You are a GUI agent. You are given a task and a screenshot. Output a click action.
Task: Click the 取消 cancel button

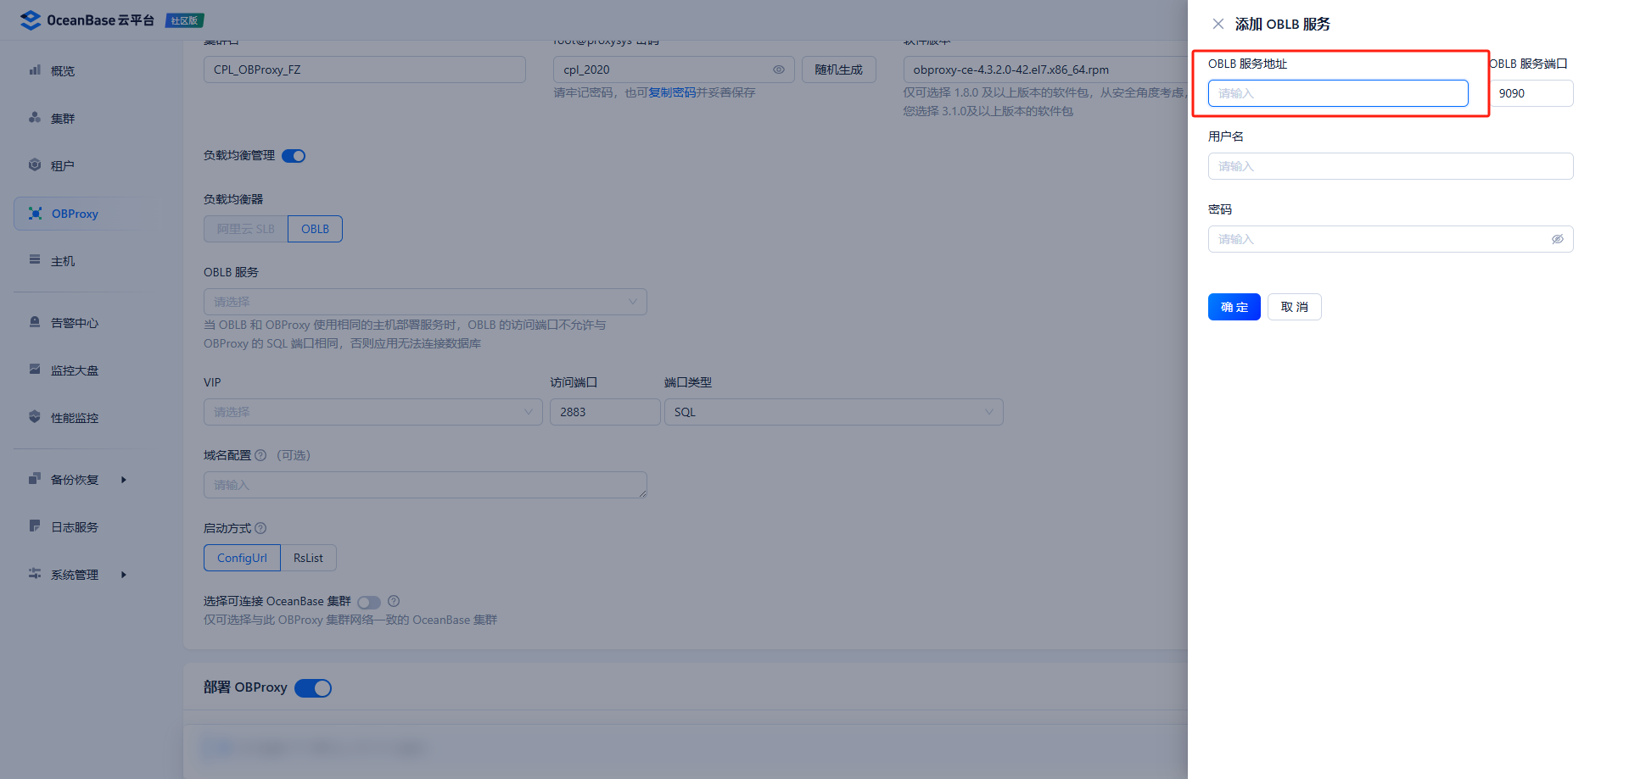(x=1295, y=307)
